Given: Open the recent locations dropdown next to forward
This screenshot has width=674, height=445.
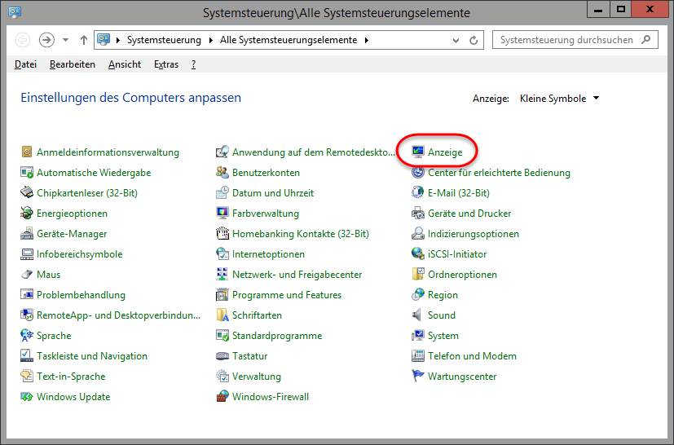Looking at the screenshot, I should point(65,40).
